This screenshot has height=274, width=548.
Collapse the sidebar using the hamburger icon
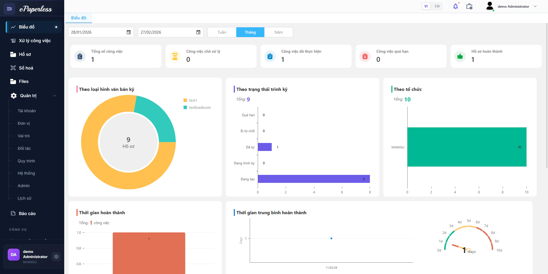pos(9,9)
